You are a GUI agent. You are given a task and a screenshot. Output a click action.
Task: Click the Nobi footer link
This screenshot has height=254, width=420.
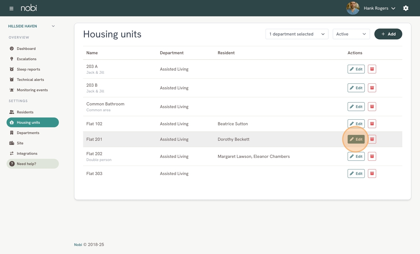point(78,245)
